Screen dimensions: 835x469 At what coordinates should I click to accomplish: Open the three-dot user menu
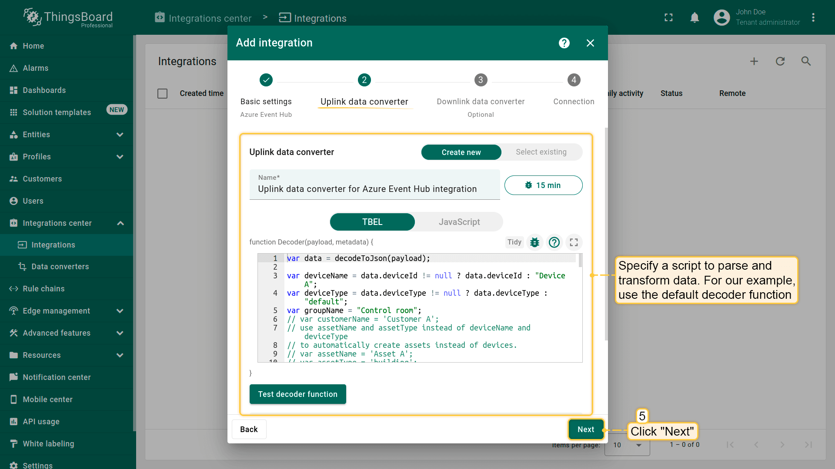coord(813,18)
